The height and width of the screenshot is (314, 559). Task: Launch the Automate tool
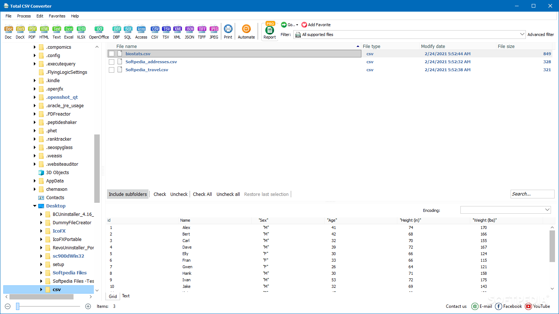click(x=246, y=32)
